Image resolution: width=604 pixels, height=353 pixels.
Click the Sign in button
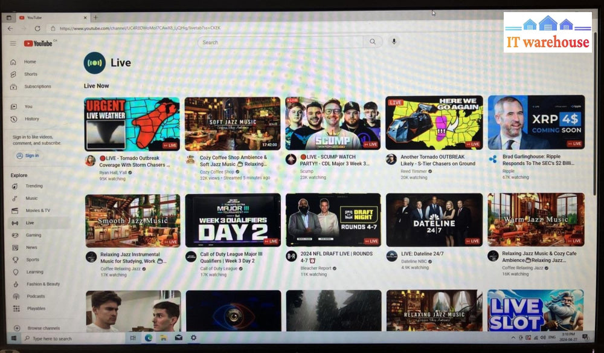click(28, 155)
